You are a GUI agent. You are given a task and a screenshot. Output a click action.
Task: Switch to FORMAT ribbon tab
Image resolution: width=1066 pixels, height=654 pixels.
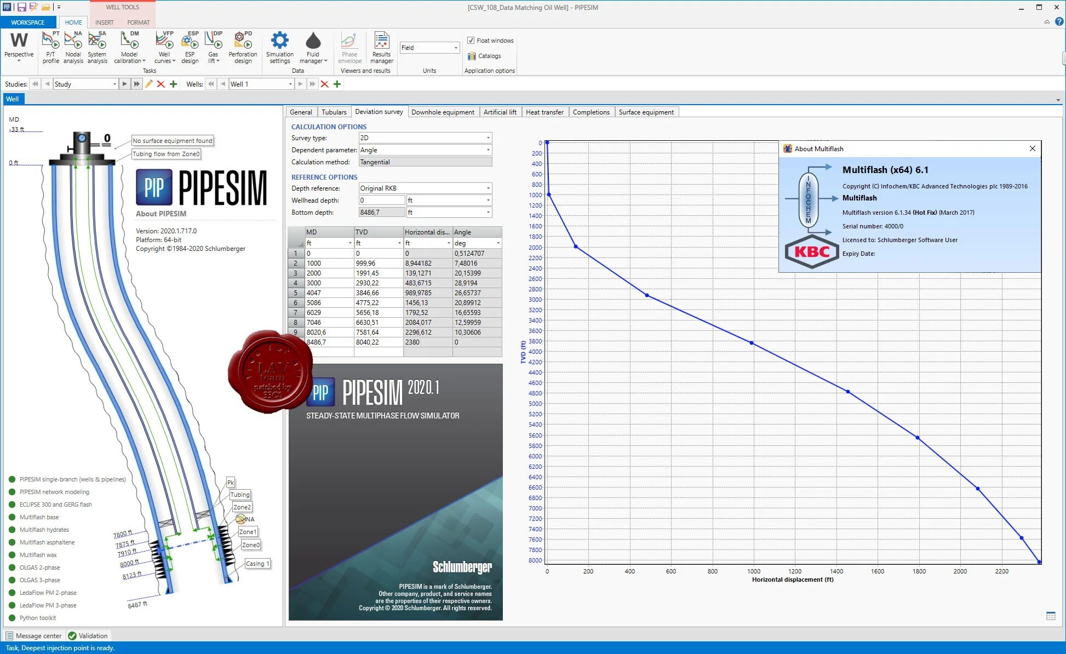tap(139, 22)
